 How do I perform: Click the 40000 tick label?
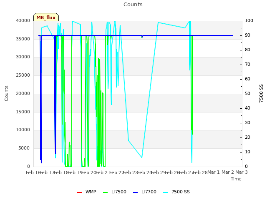pos(23,20)
